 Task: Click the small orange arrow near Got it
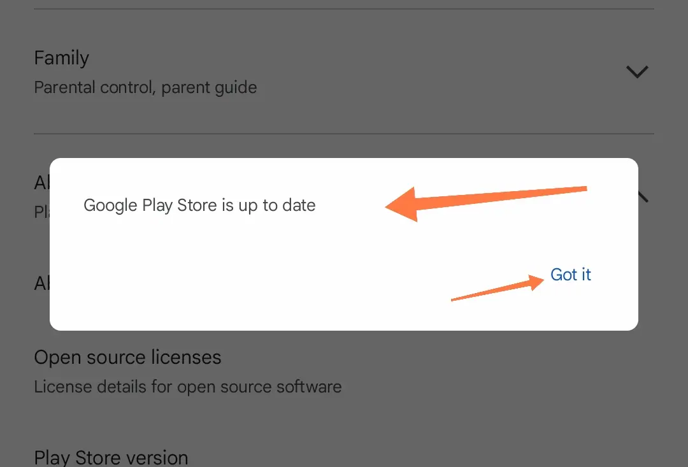click(x=498, y=288)
